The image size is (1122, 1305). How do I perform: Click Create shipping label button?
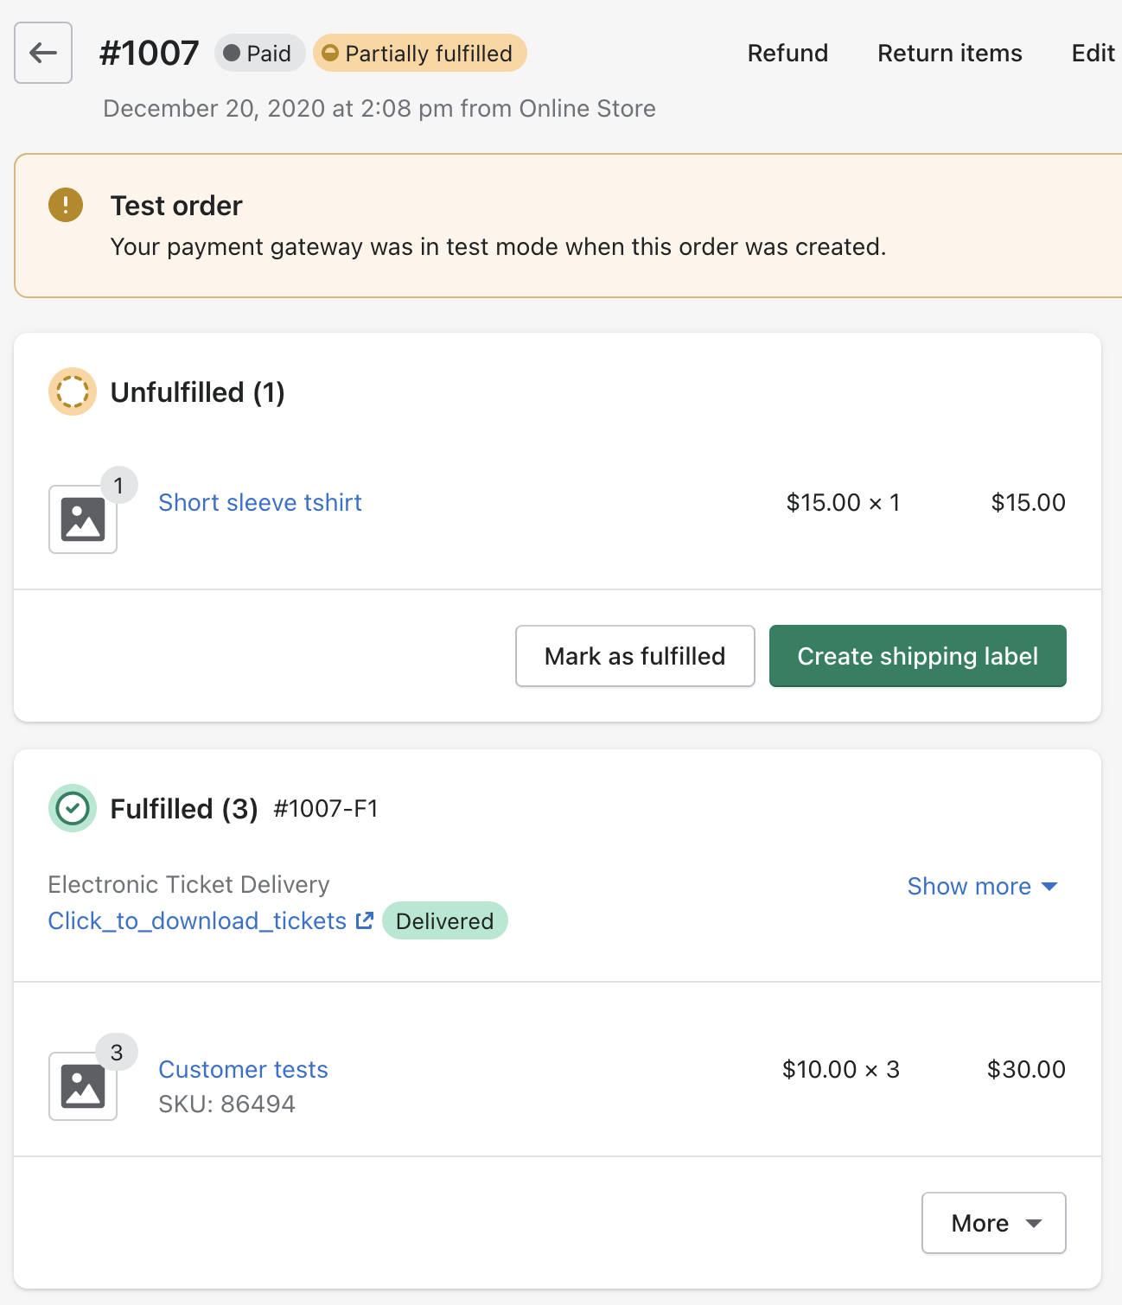pyautogui.click(x=918, y=656)
